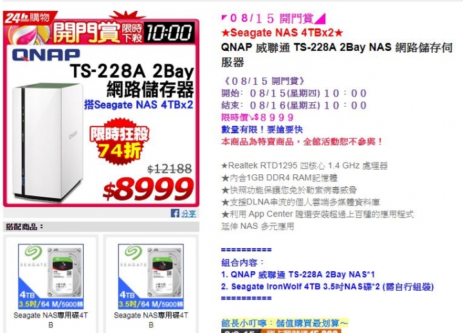Viewport: 463px width, 333px height.
Task: Click the ★Seagate NAS 4TBx2★ red heading
Action: click(x=282, y=33)
